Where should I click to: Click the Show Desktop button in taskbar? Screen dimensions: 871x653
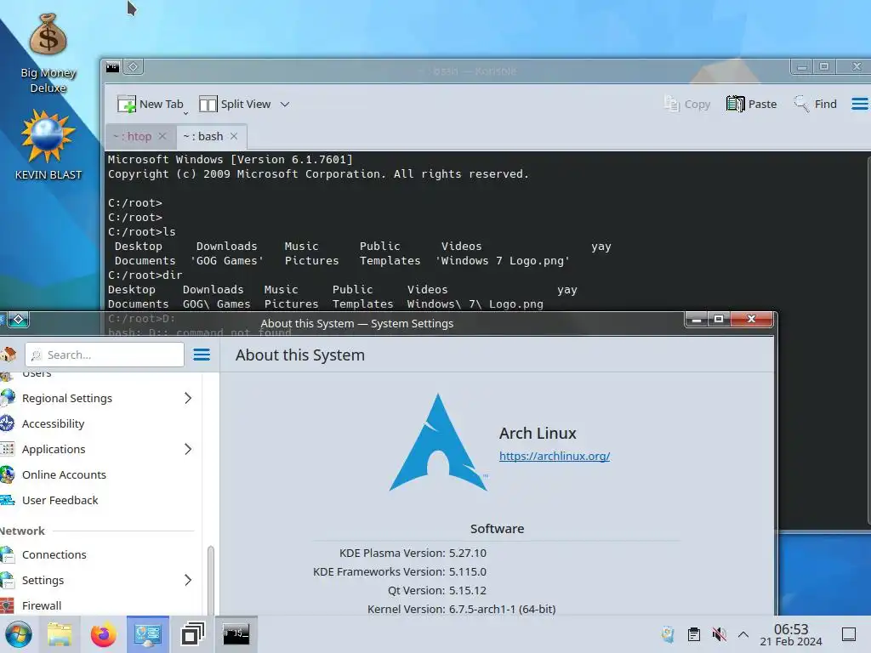tap(849, 634)
